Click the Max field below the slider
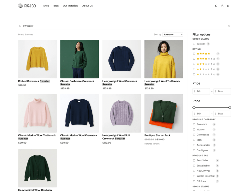Viewport: 248px width, 191px height. coord(222,114)
